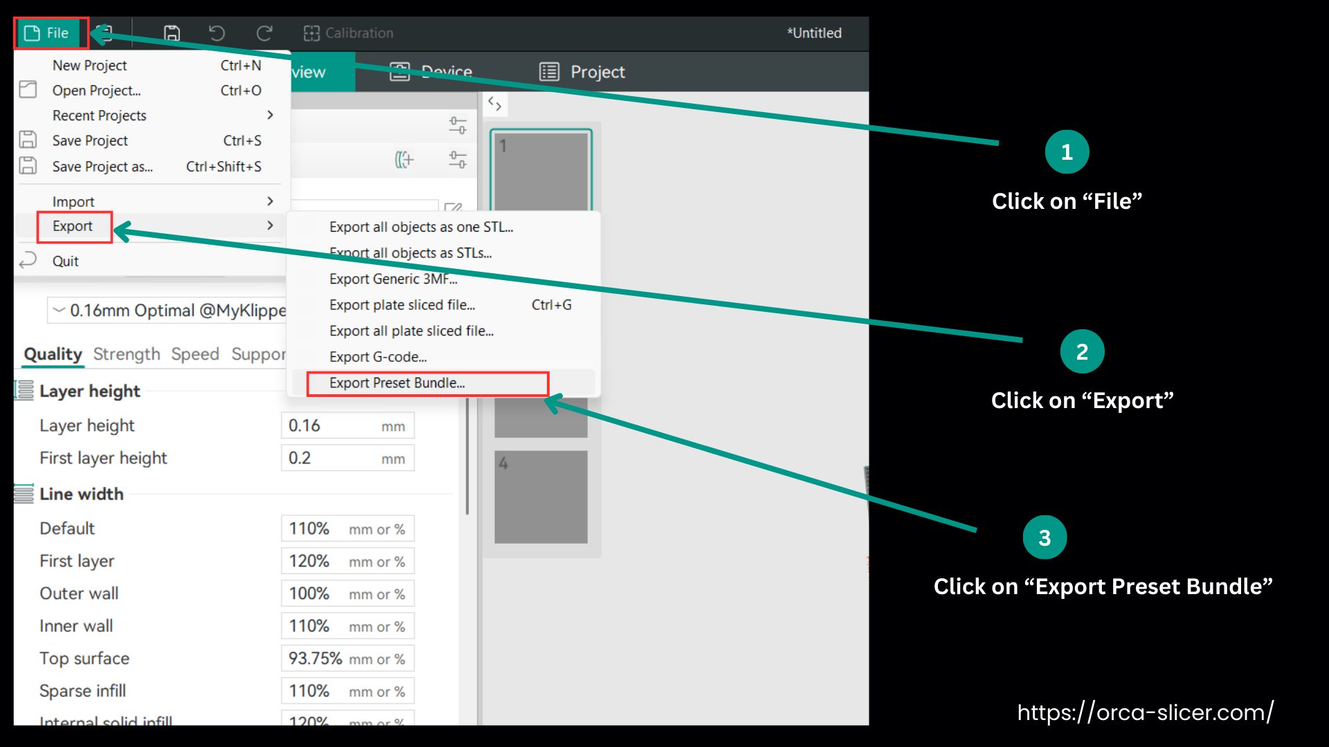
Task: Expand the Recent Projects submenu
Action: [x=149, y=115]
